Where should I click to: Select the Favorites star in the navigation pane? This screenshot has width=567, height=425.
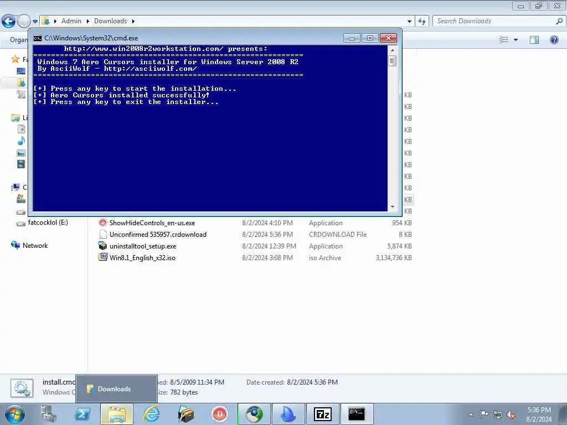15,59
